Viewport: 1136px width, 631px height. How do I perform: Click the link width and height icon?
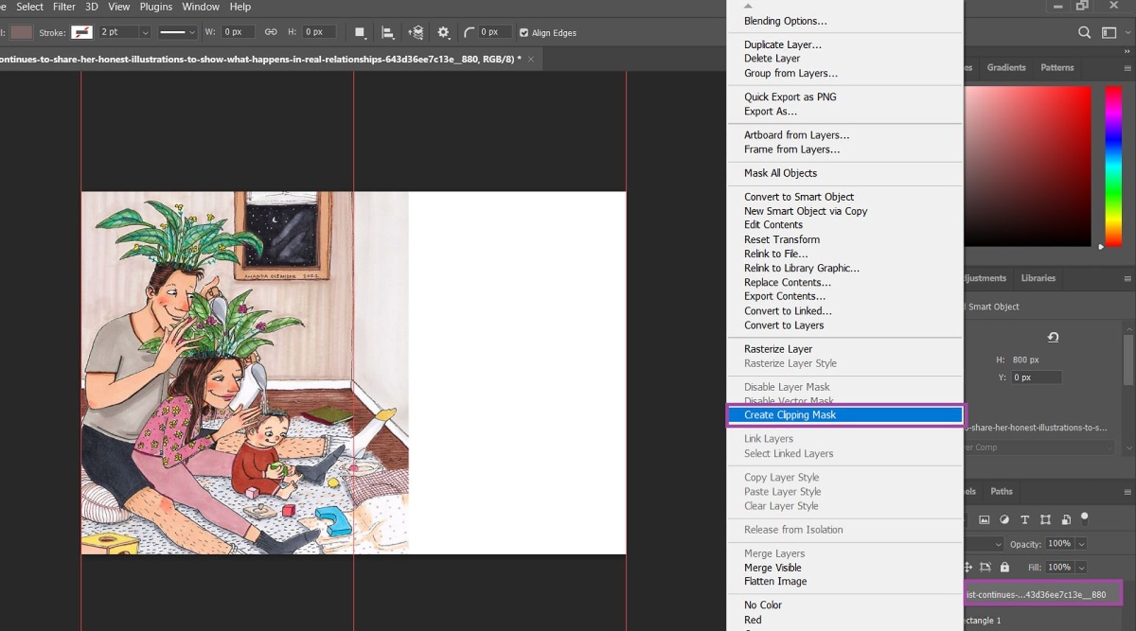(x=270, y=32)
